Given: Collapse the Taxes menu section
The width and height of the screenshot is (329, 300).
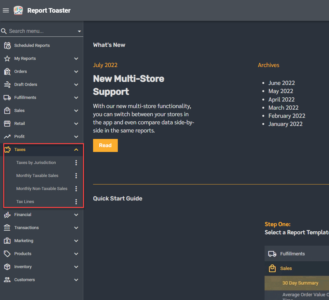Looking at the screenshot, I should click(76, 150).
